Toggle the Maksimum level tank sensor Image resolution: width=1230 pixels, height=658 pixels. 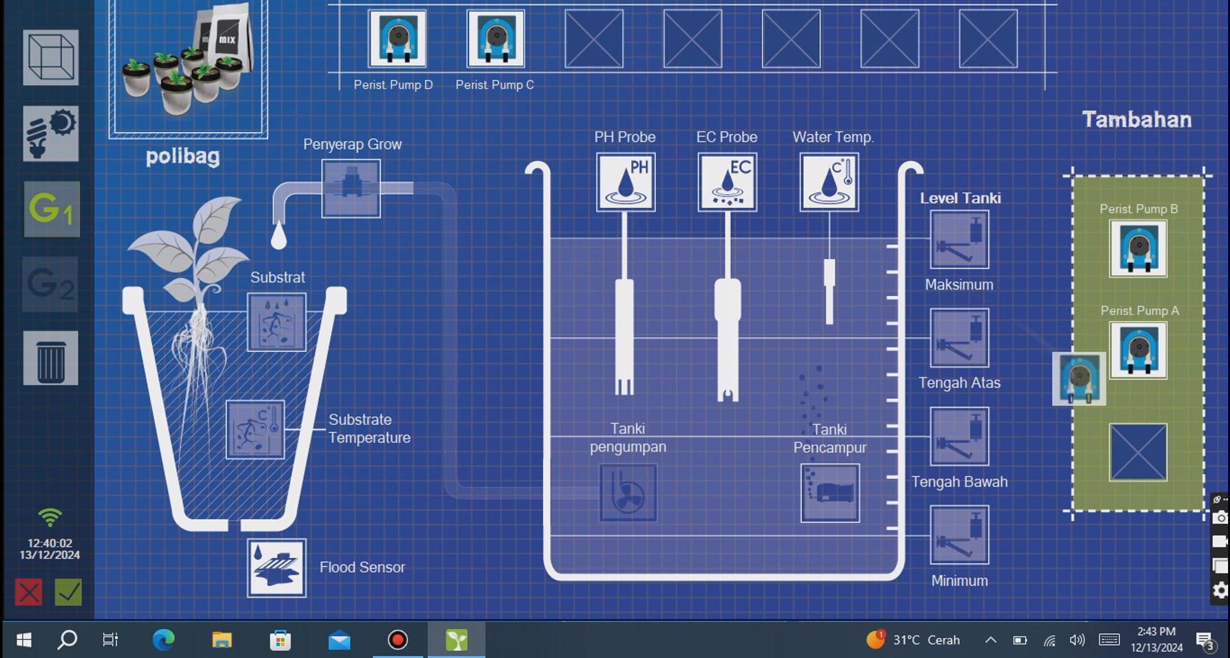(x=959, y=240)
